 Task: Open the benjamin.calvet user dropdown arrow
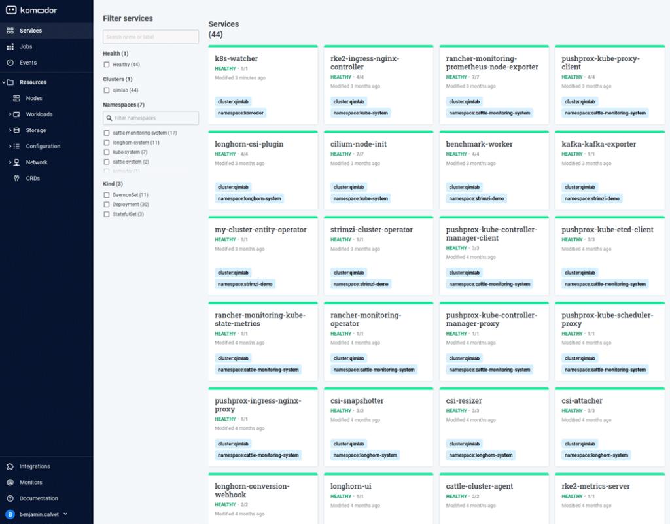point(65,514)
